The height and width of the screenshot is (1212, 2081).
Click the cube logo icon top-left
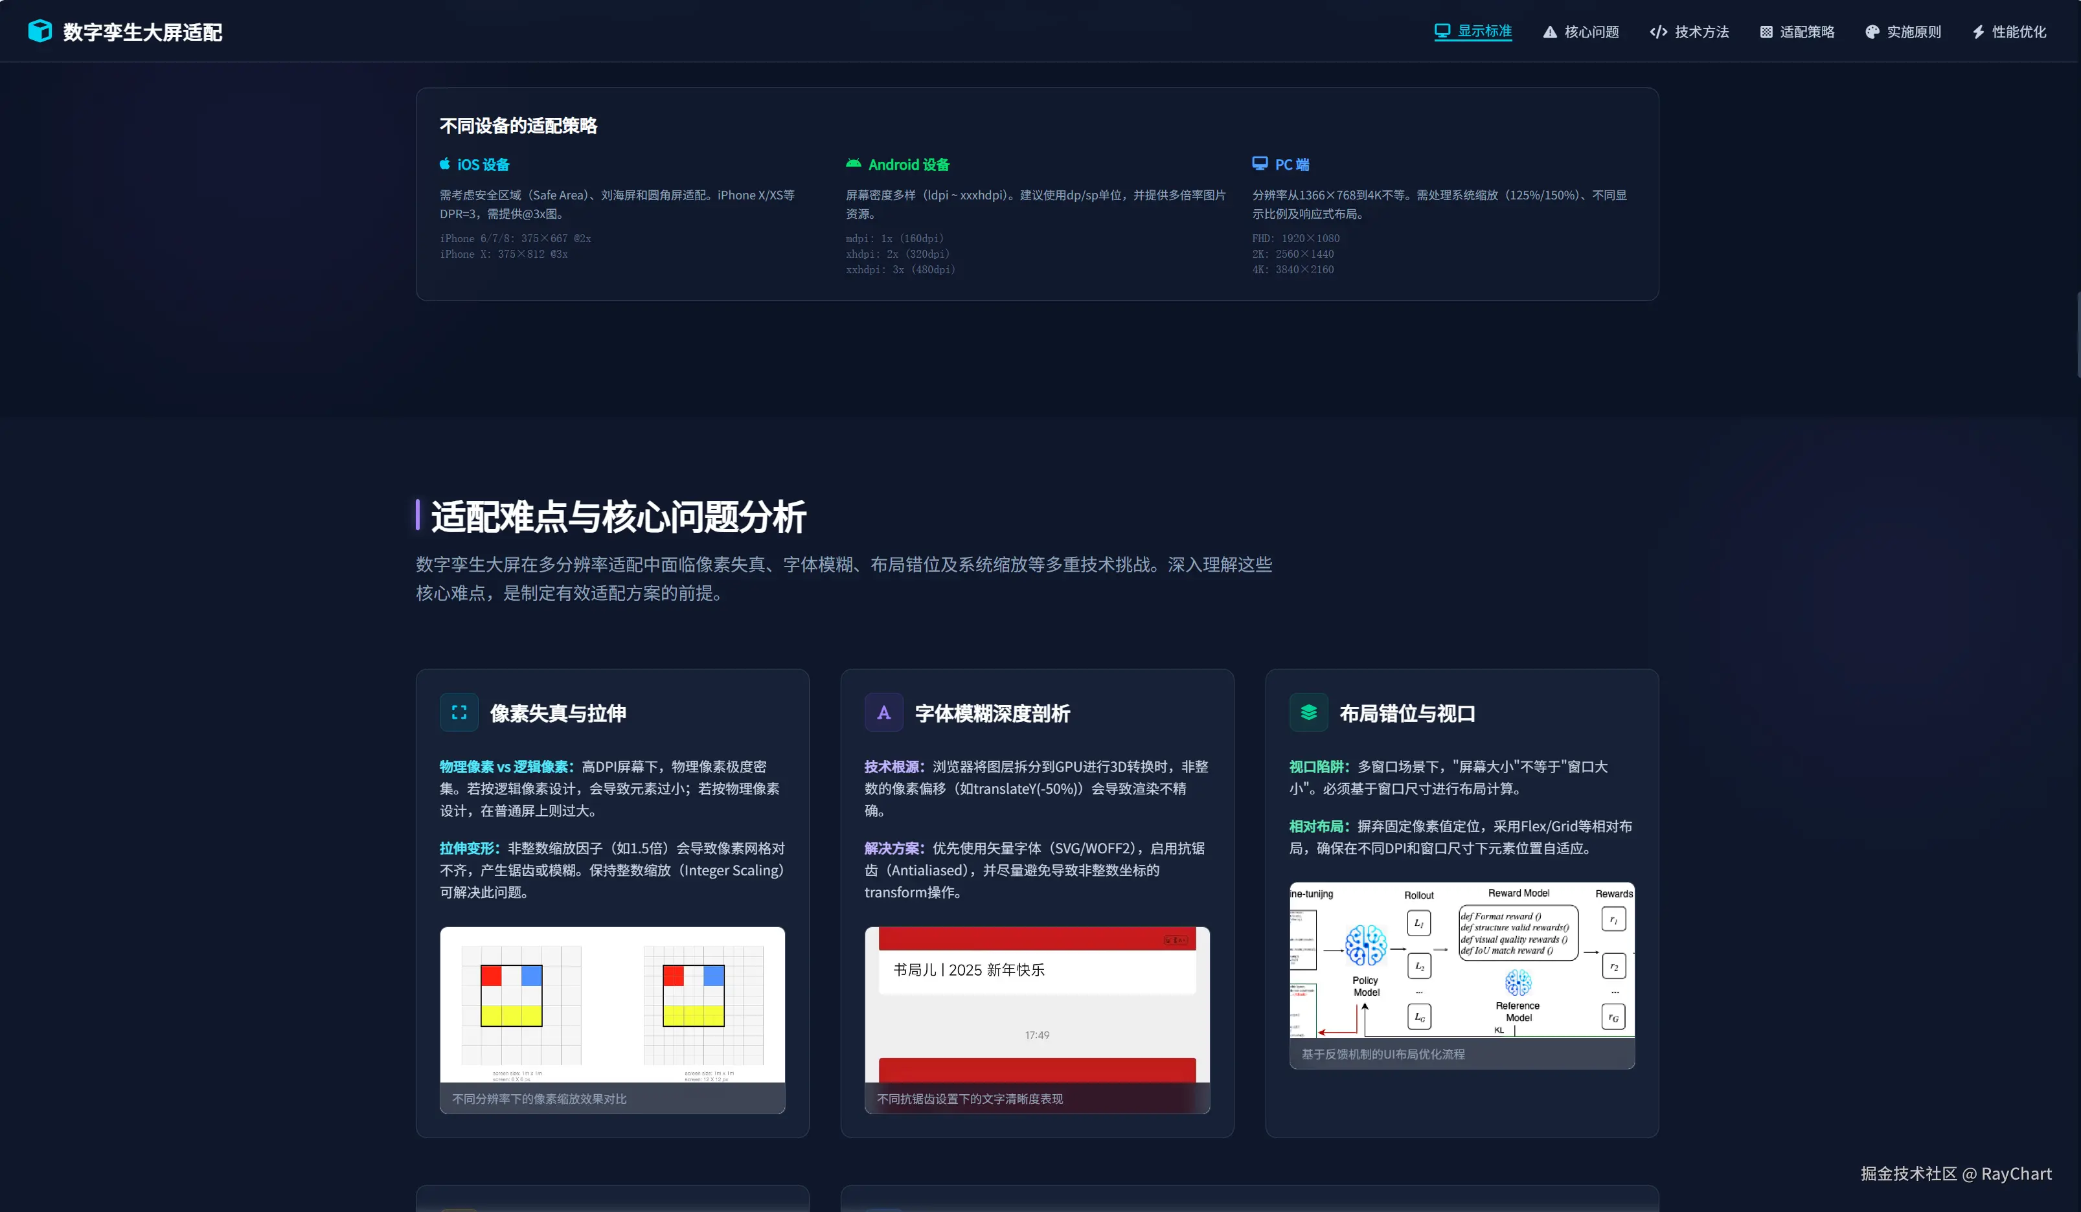tap(40, 30)
